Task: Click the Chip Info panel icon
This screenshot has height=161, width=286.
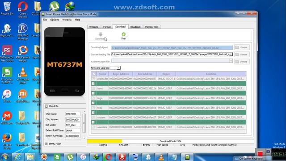Action: (x=46, y=106)
